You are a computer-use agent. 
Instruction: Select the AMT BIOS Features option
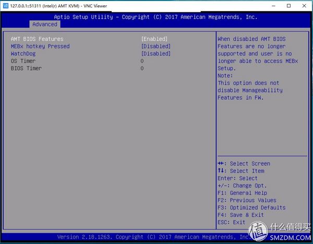37,39
